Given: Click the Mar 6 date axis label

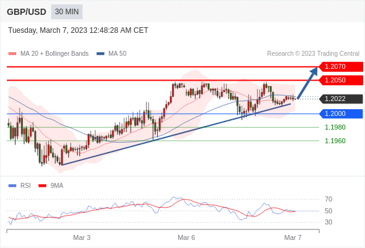Looking at the screenshot, I should [186, 237].
